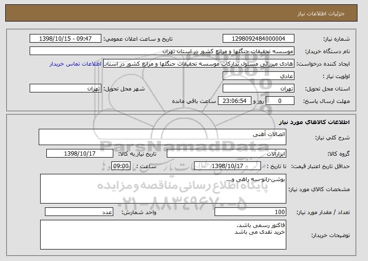The width and height of the screenshot is (368, 261).
Task: Click the price validity date field 1398/10/17
Action: [x=227, y=166]
